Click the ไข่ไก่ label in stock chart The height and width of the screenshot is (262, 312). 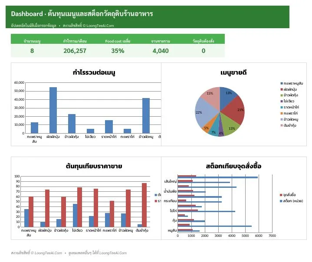click(173, 211)
